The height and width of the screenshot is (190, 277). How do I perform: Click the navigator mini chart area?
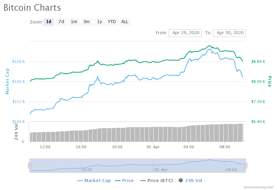coord(137,165)
